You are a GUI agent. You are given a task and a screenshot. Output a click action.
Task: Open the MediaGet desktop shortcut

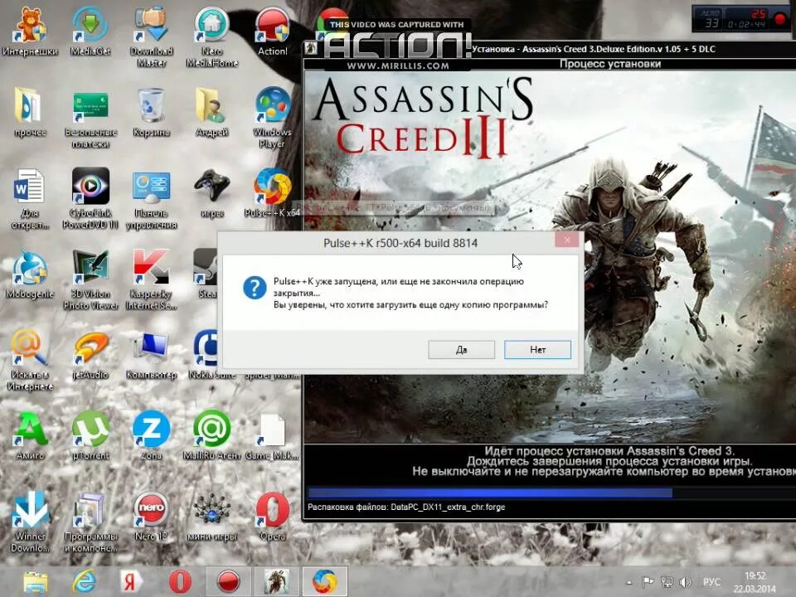pyautogui.click(x=90, y=32)
